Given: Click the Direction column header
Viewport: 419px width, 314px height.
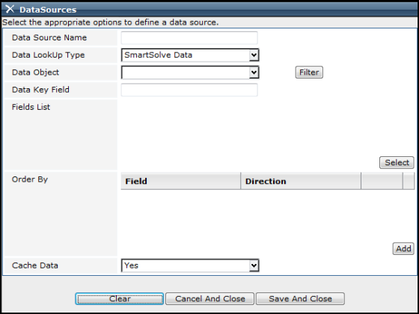Looking at the screenshot, I should point(301,181).
